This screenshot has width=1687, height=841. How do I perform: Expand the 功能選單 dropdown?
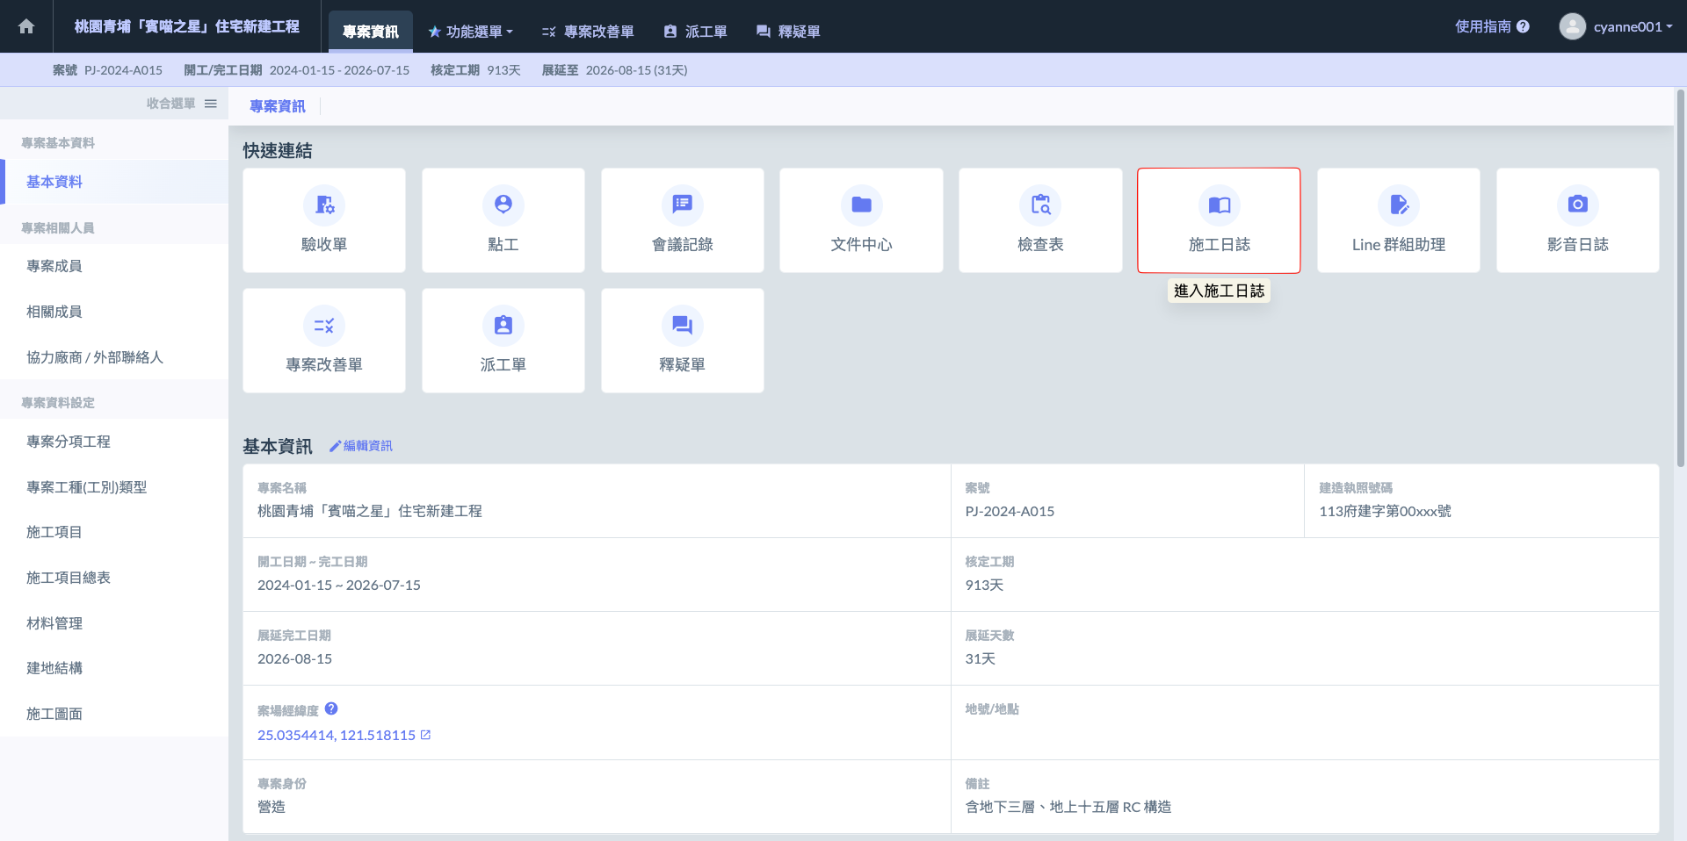point(471,32)
